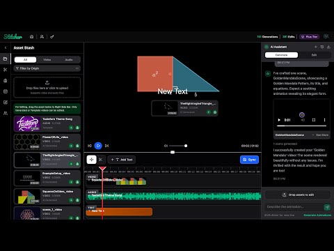Click the New Text overlay in preview

tap(173, 91)
